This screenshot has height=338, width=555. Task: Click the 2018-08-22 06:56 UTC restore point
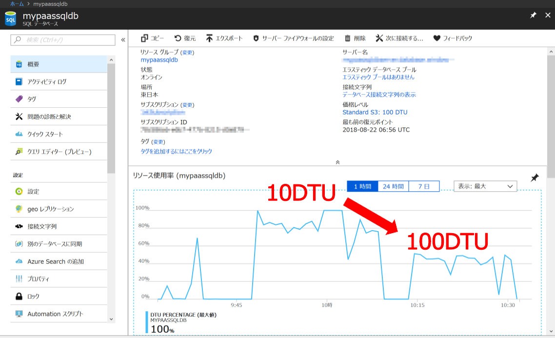point(376,130)
